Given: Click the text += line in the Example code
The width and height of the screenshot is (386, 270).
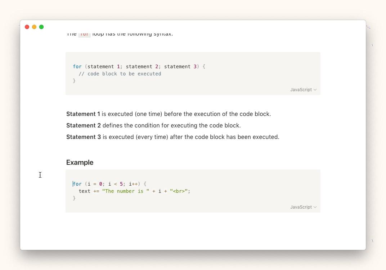Looking at the screenshot, I should click(x=85, y=191).
